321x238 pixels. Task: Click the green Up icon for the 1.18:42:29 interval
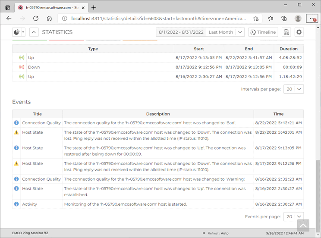(22, 77)
